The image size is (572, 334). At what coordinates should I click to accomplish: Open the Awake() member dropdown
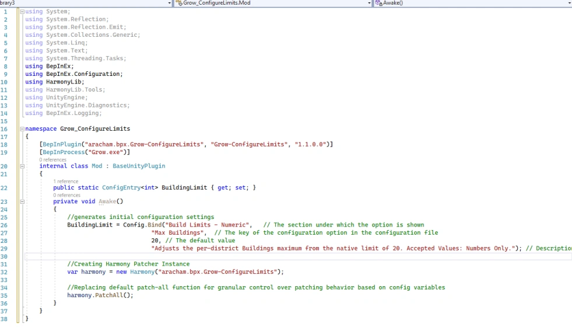473,3
